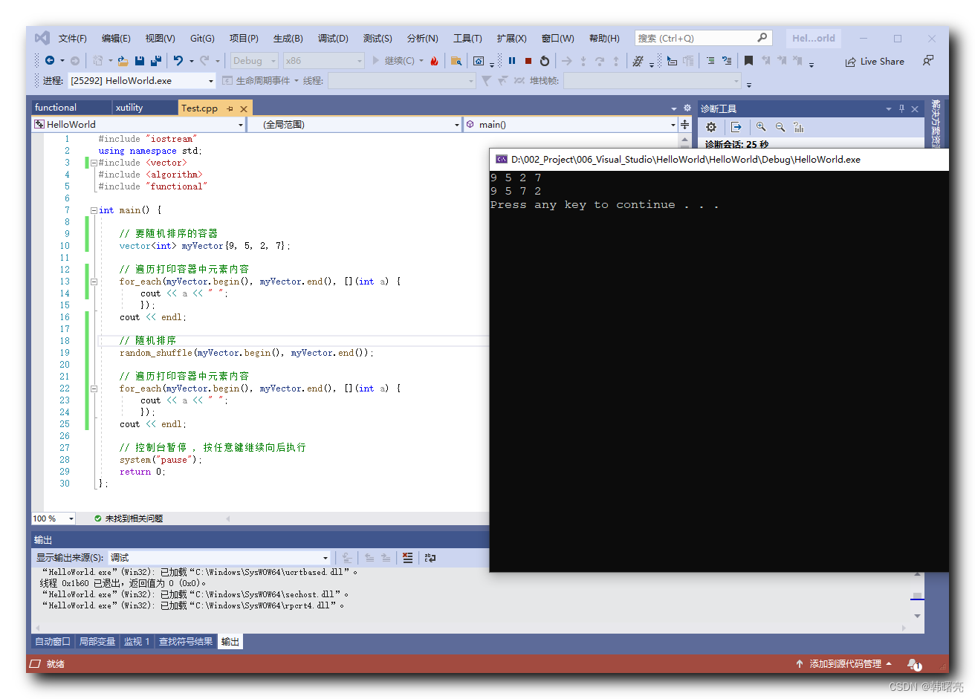This screenshot has width=975, height=699.
Task: Open the Tools menu
Action: tap(467, 39)
